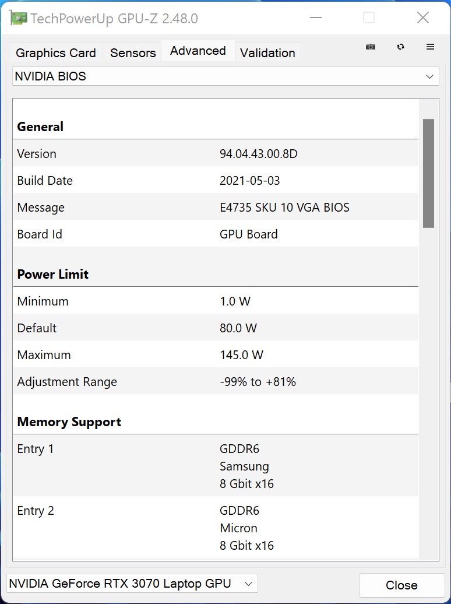This screenshot has height=604, width=451.
Task: Select the Advanced tab
Action: click(x=198, y=51)
